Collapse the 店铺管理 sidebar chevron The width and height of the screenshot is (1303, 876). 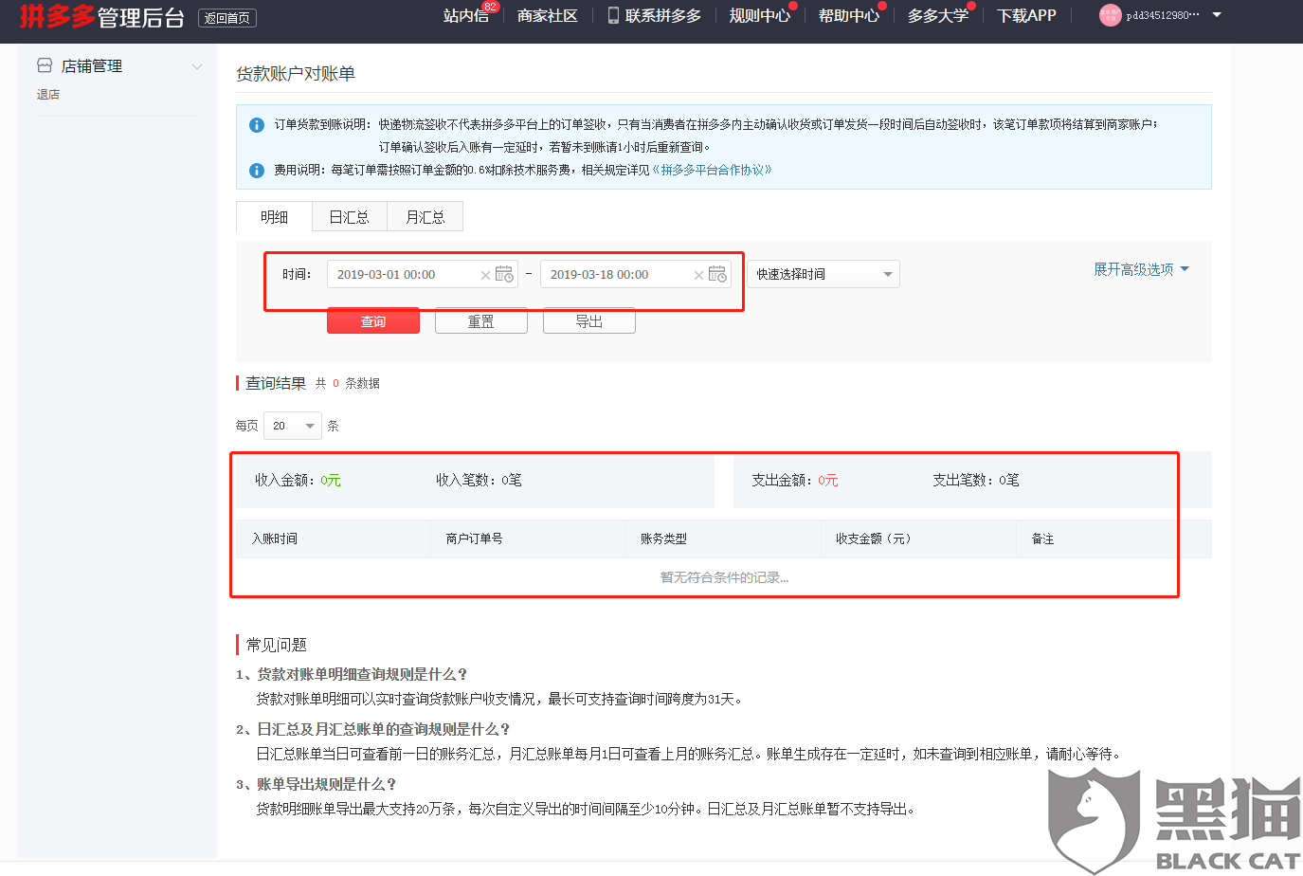pos(197,66)
